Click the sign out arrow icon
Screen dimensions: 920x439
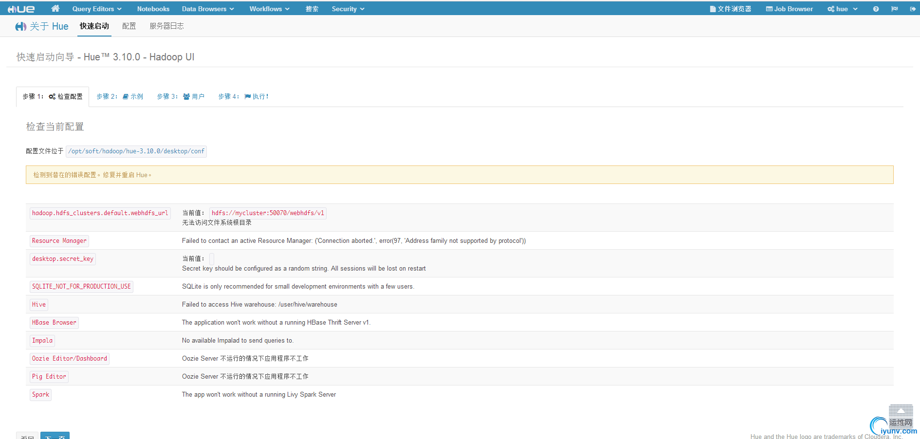913,9
